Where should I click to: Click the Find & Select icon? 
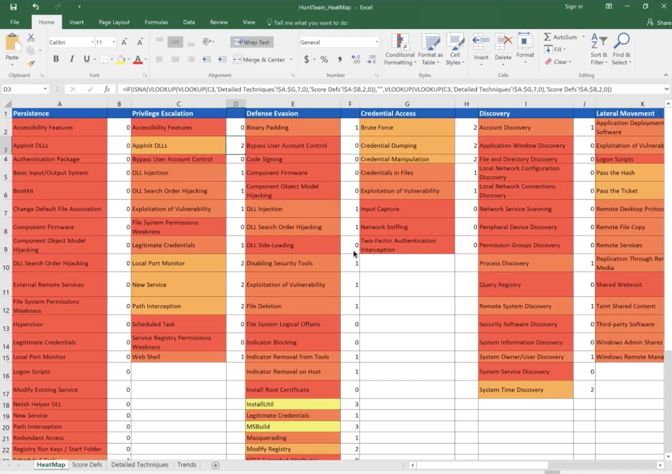tap(621, 50)
